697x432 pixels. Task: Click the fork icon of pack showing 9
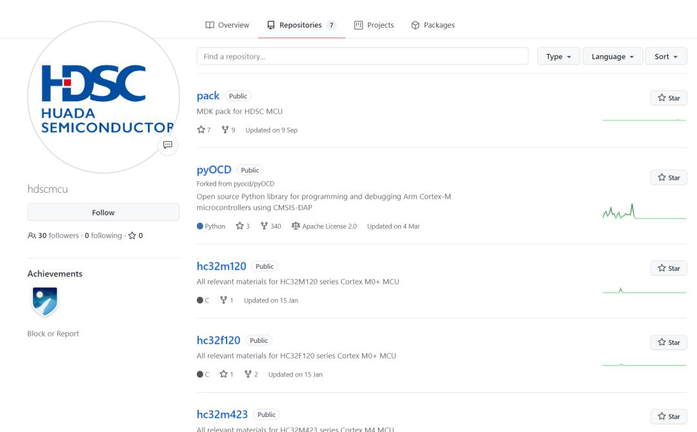[225, 130]
